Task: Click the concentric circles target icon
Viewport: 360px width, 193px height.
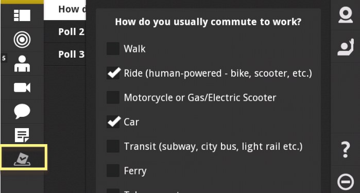Action: (22, 40)
